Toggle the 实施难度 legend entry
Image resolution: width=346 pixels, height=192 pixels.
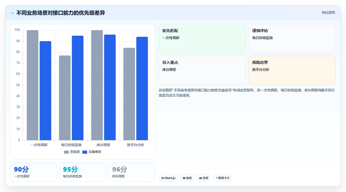tap(92, 152)
